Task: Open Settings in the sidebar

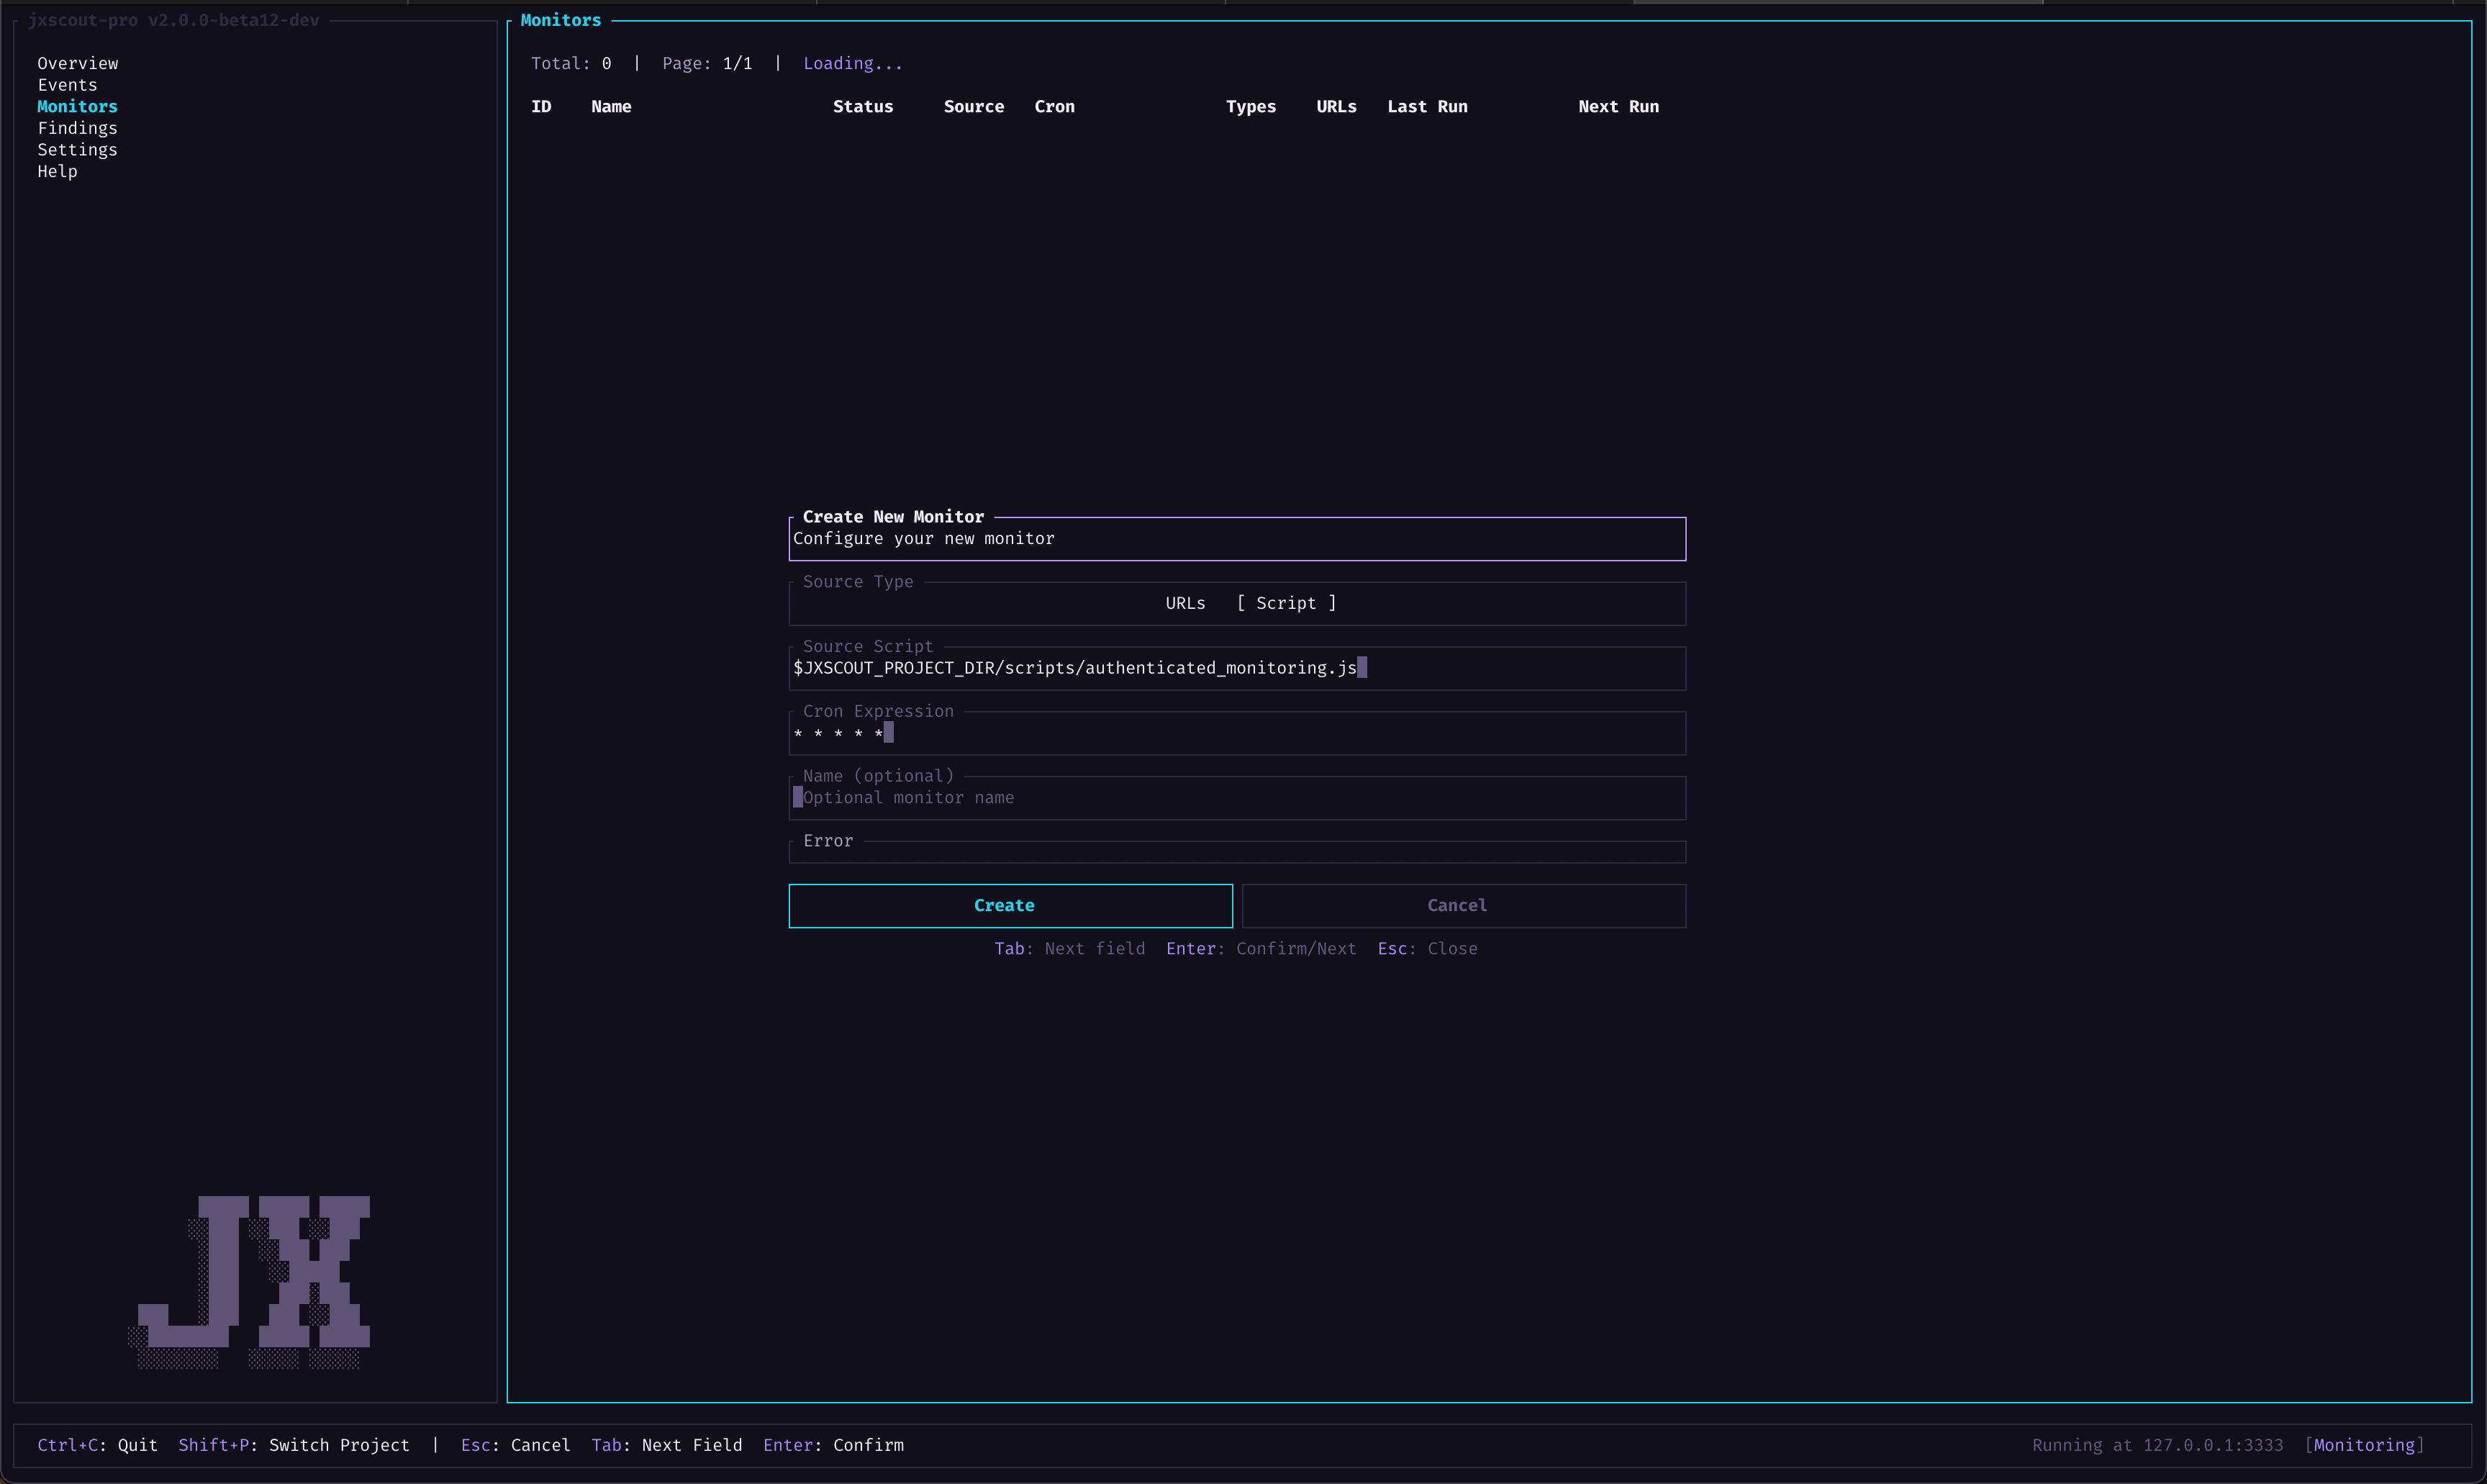Action: (78, 150)
